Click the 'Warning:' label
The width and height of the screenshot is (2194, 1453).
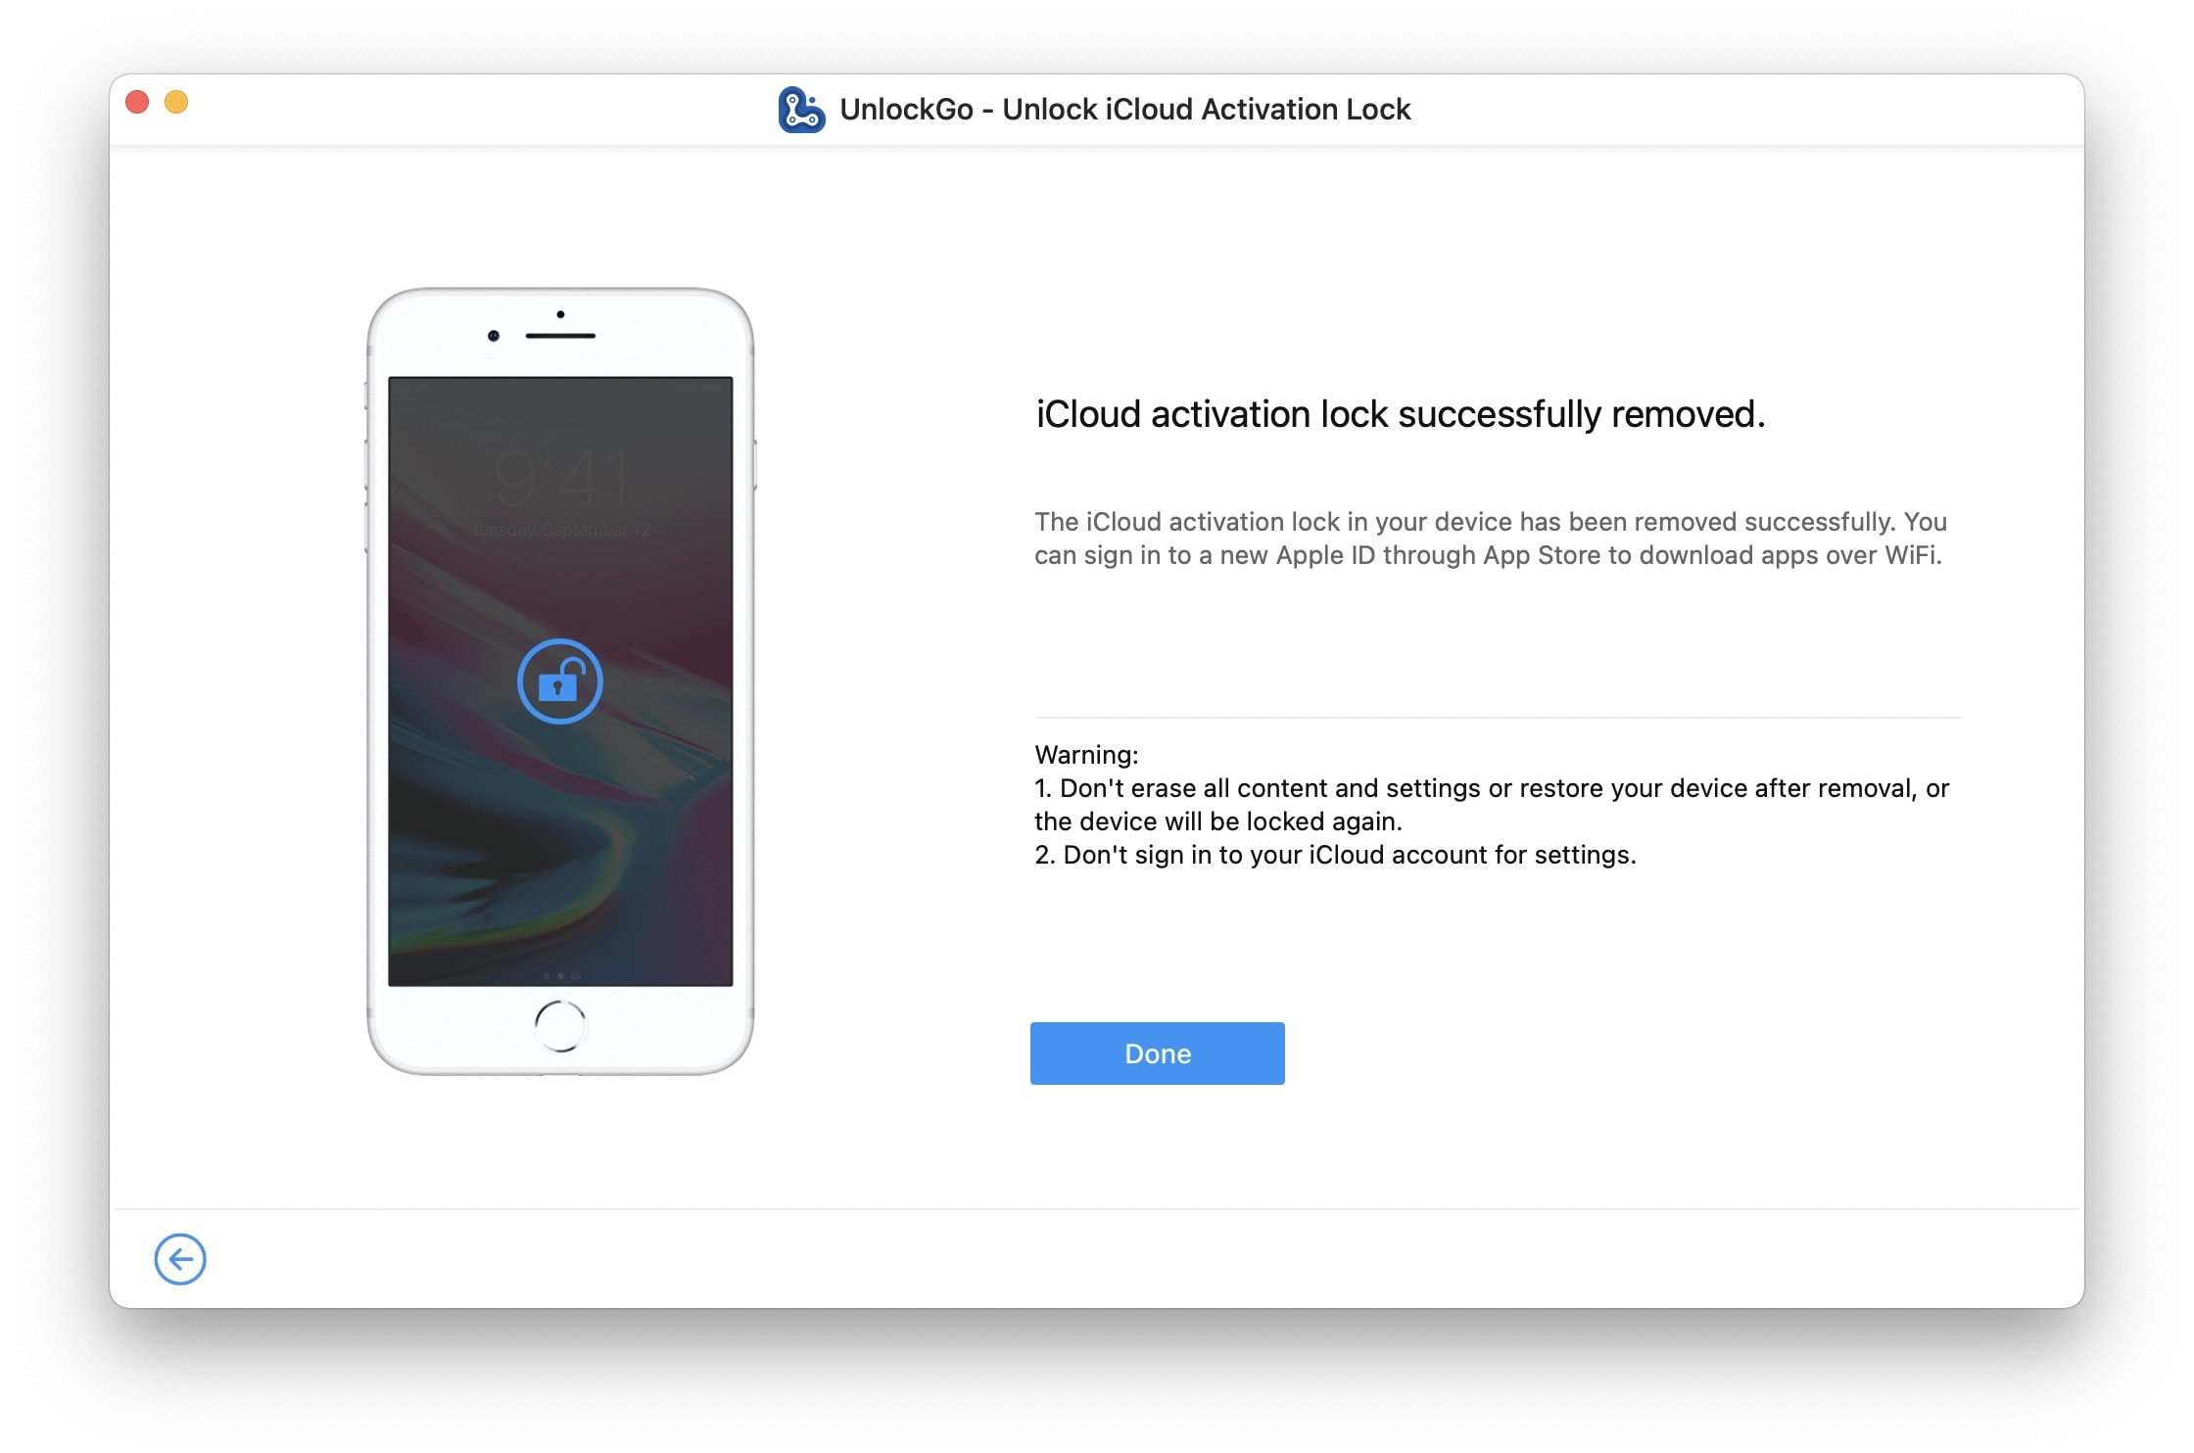click(1086, 755)
